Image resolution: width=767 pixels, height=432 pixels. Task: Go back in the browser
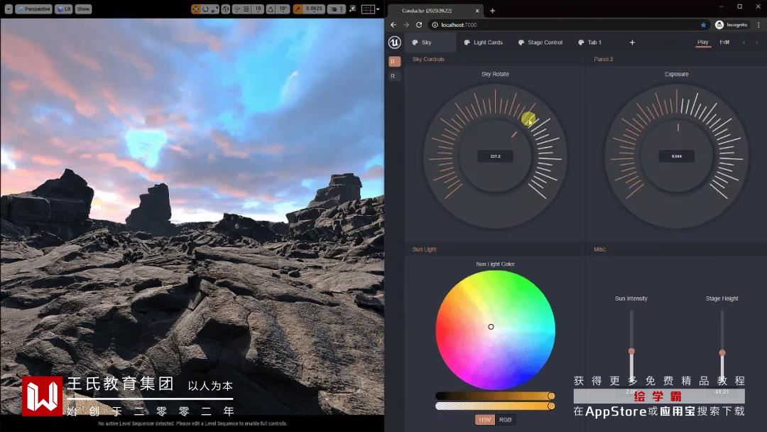point(393,24)
